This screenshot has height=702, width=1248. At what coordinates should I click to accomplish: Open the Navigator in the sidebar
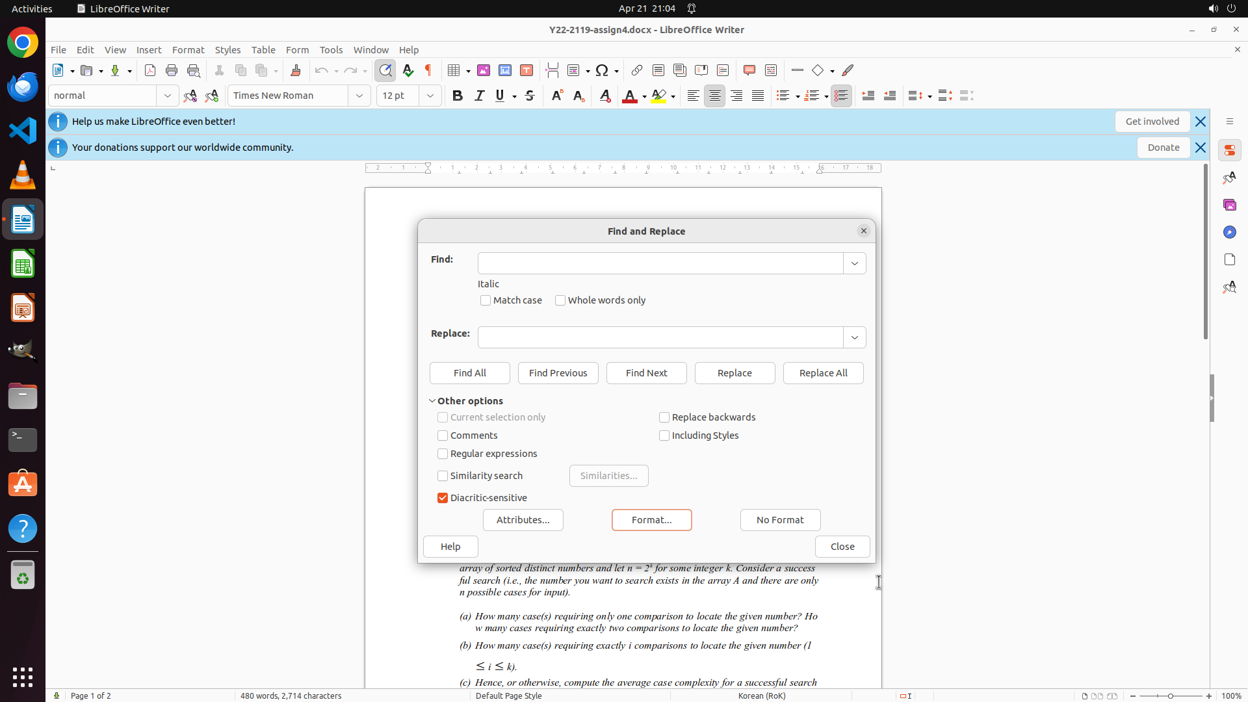coord(1229,232)
